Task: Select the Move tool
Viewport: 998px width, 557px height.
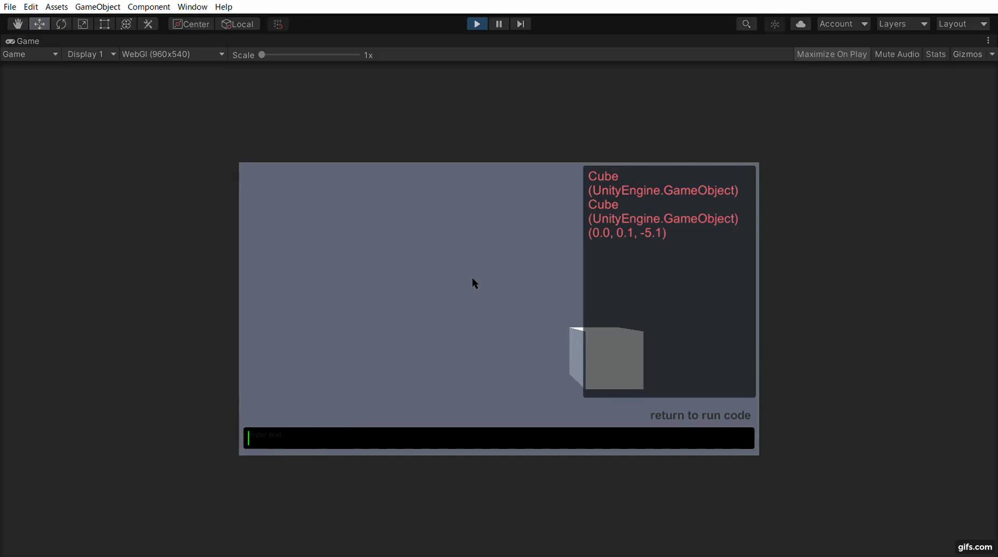Action: pyautogui.click(x=40, y=24)
